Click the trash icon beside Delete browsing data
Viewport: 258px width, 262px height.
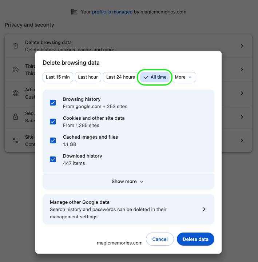[16, 46]
